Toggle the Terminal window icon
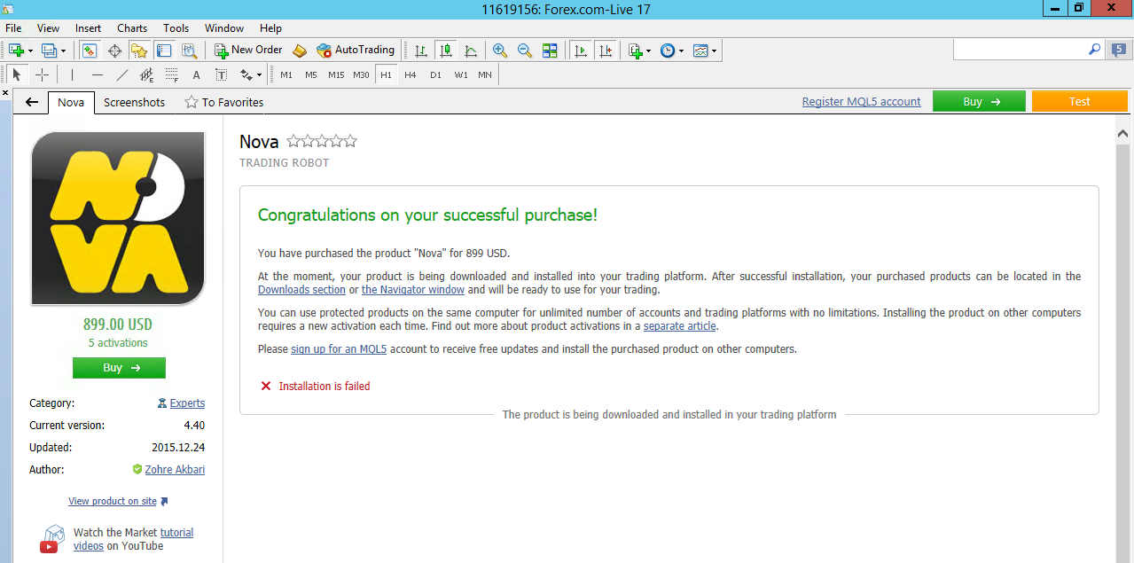 164,51
